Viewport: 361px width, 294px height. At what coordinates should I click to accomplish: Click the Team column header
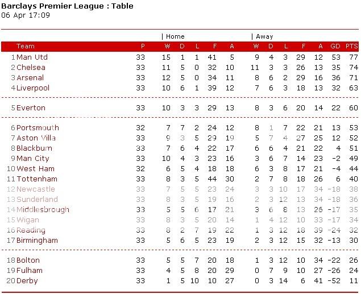click(x=26, y=47)
